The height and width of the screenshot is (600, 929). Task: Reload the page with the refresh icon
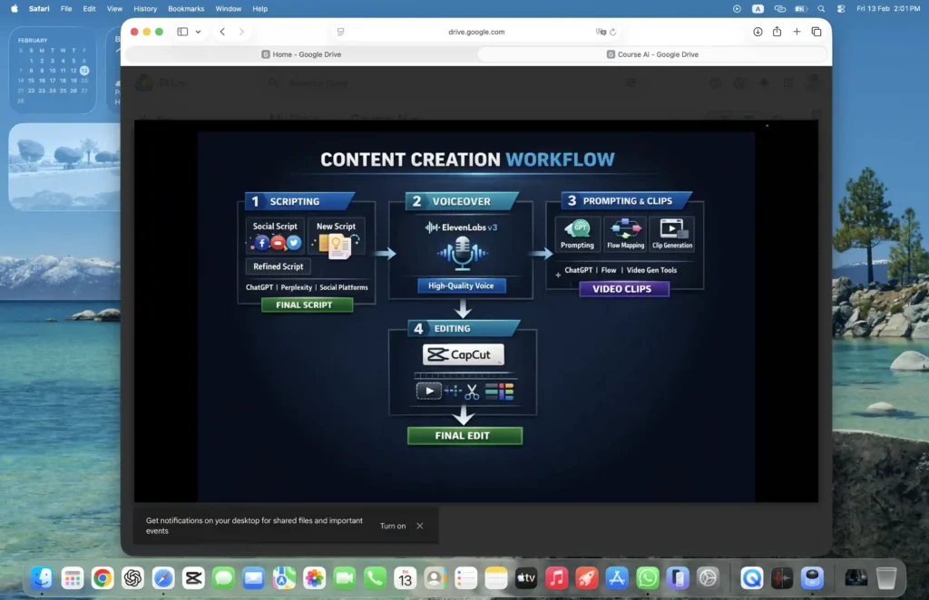click(x=612, y=32)
